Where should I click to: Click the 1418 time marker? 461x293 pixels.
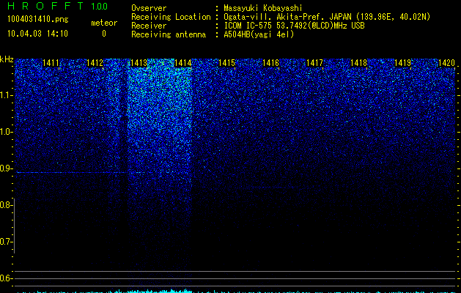[359, 62]
